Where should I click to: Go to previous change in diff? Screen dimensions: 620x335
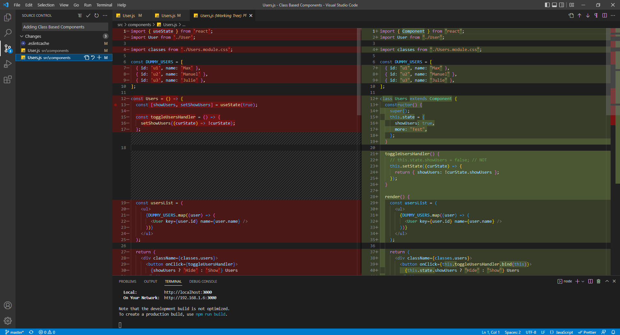(x=580, y=15)
